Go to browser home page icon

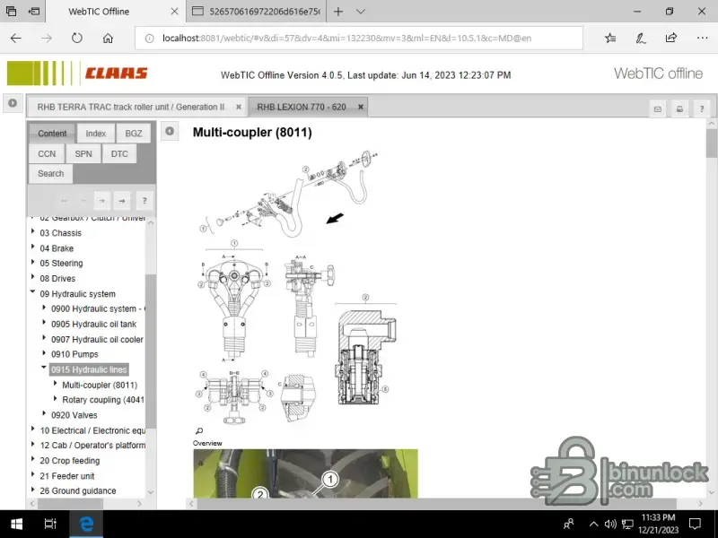(108, 39)
